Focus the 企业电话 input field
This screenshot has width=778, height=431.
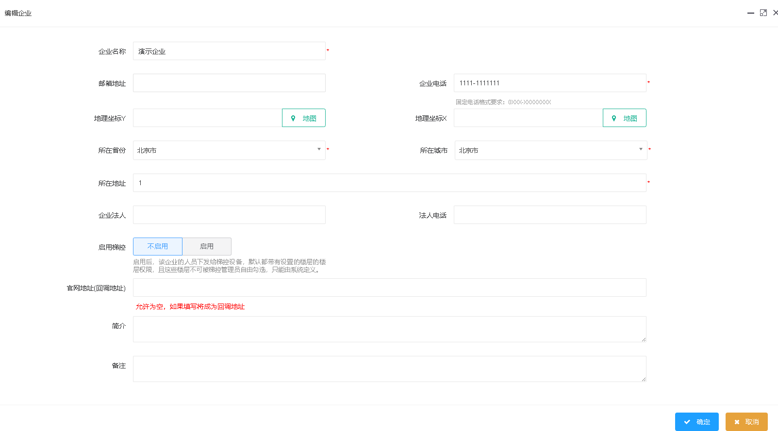click(x=550, y=83)
